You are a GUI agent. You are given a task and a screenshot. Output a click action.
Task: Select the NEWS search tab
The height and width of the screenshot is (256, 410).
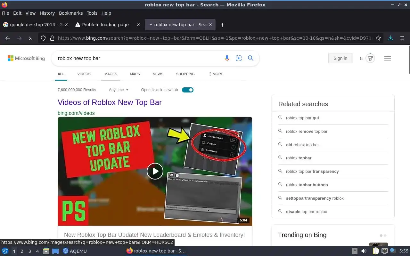click(158, 74)
